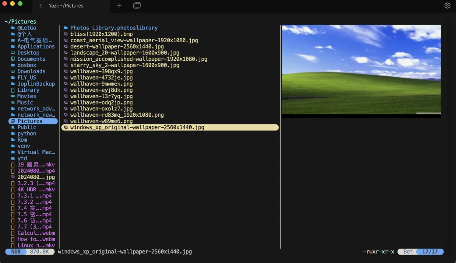Select the 3.2.3 (….mp4 file
The height and width of the screenshot is (263, 456).
pyautogui.click(x=36, y=183)
